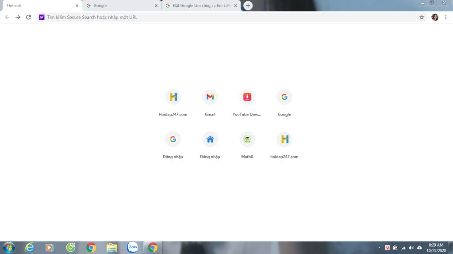Switch to the Đặt Google làm công cụ tìm kiếm tab

(x=201, y=6)
